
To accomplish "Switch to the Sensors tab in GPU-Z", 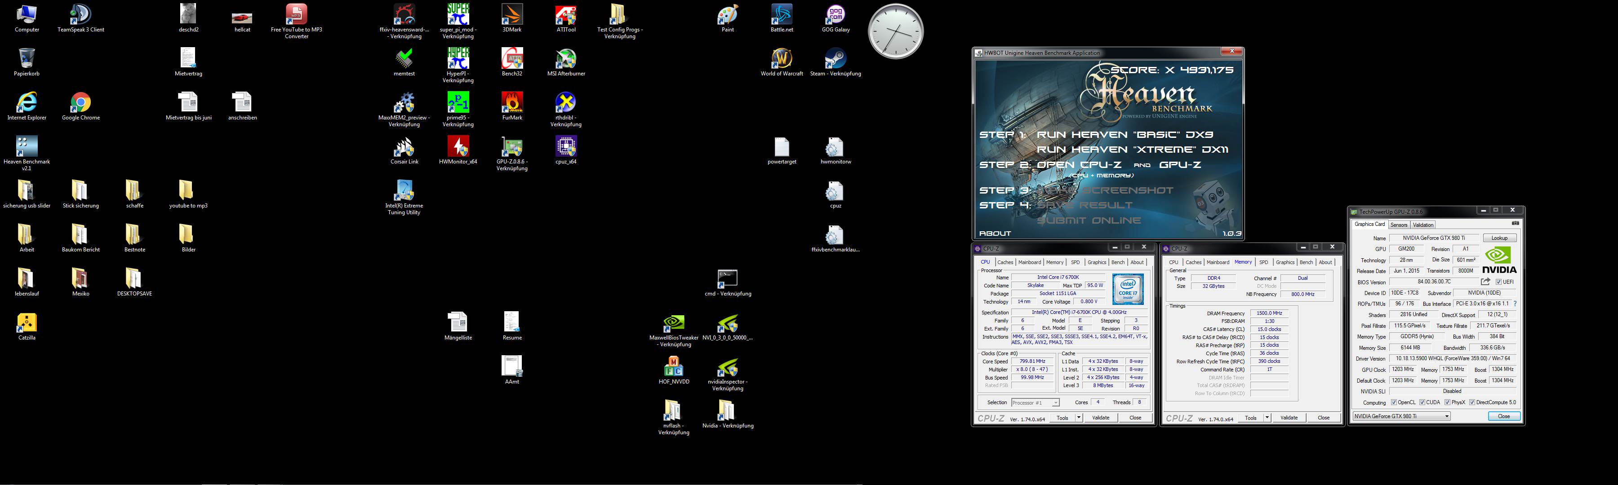I will [x=1399, y=225].
